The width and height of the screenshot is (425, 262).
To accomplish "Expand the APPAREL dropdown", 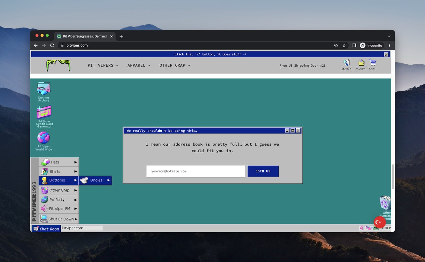I will click(x=137, y=65).
